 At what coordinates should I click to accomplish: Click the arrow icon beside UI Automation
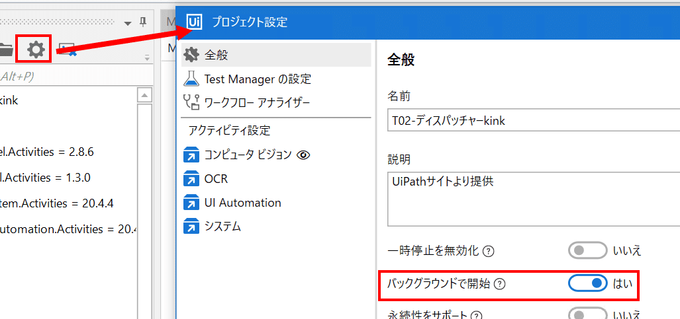click(191, 203)
